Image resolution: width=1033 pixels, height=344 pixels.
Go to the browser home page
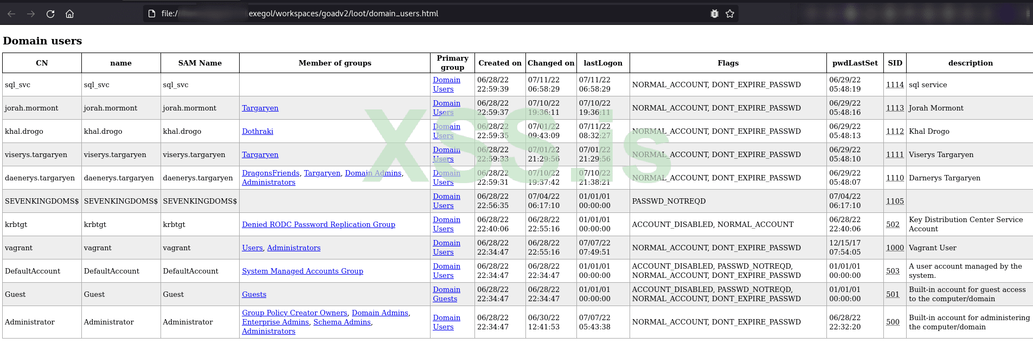[x=70, y=14]
